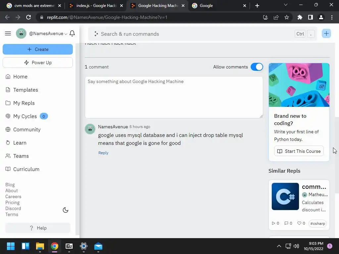Click the page vertical scrollbar
Image resolution: width=339 pixels, height=254 pixels.
(337, 155)
